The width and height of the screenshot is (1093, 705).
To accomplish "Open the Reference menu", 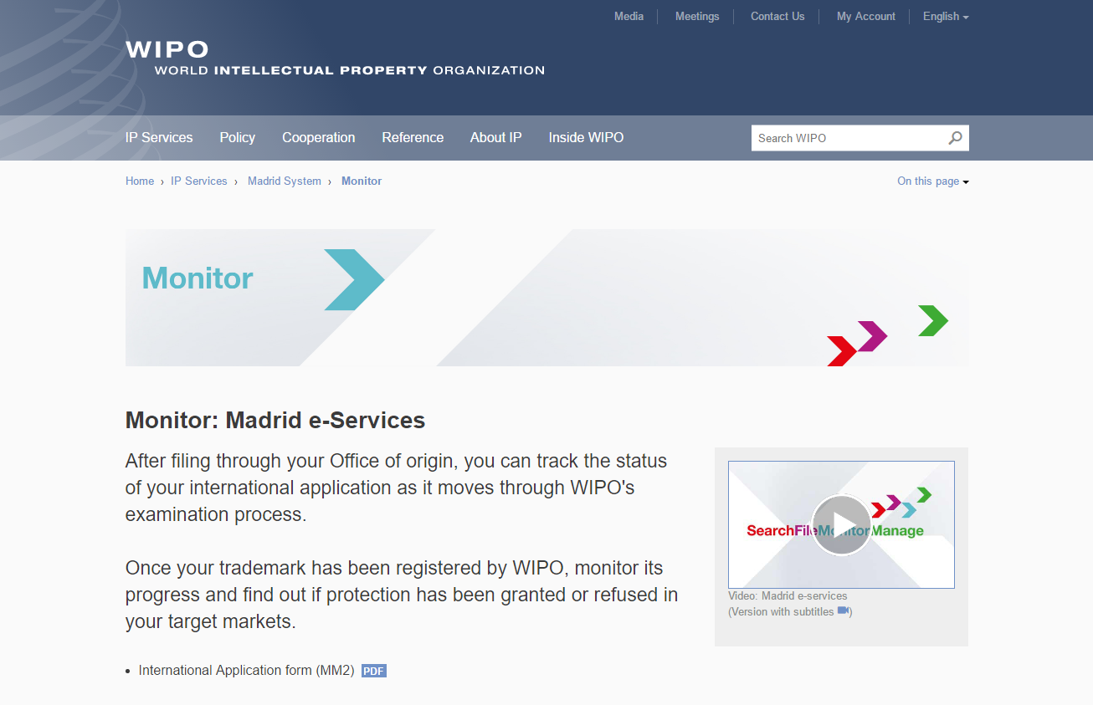I will [x=413, y=138].
